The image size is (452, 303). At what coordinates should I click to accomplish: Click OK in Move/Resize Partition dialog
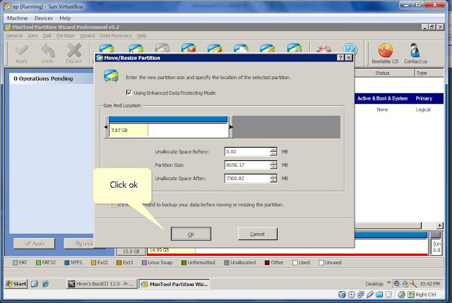point(191,234)
